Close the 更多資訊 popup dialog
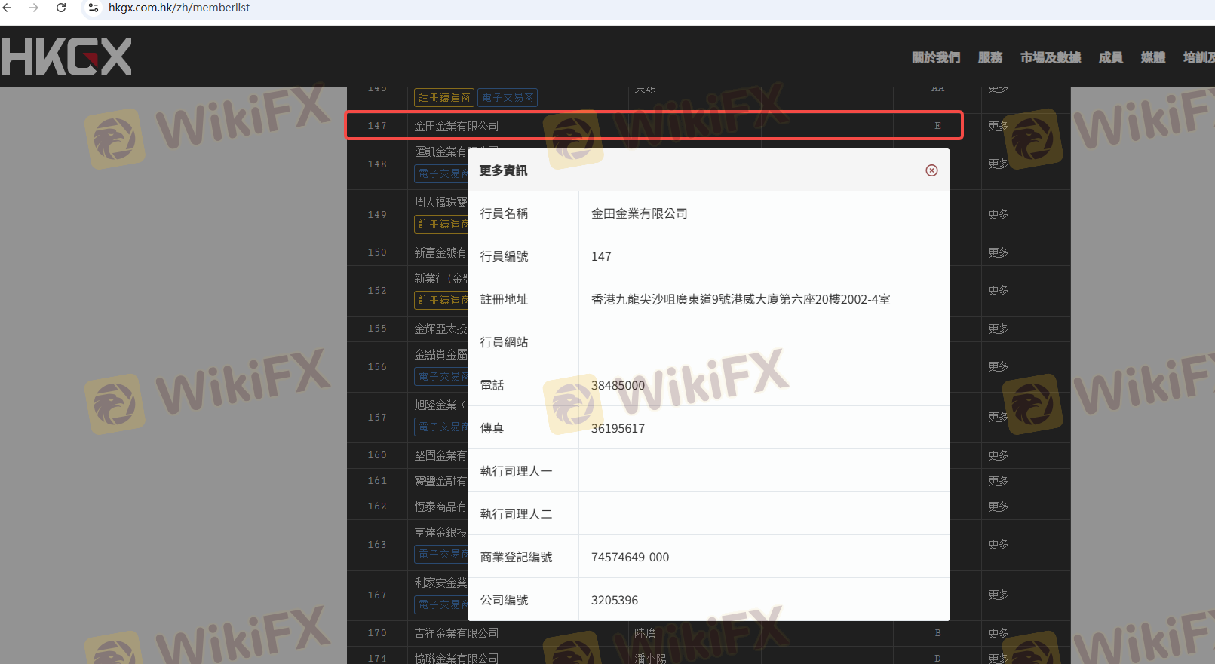Image resolution: width=1215 pixels, height=664 pixels. [931, 170]
